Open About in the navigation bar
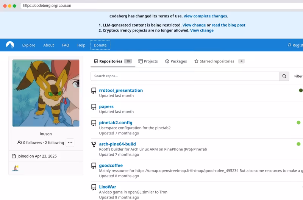Viewport: 303px width, 200px height. [x=48, y=45]
